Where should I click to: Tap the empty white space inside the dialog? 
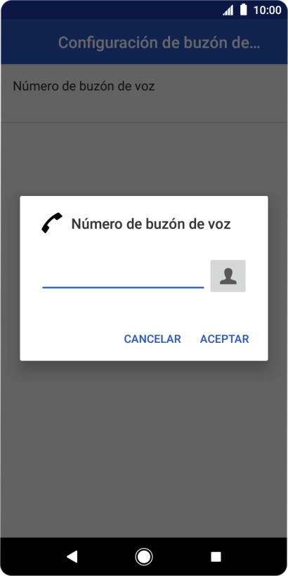[144, 311]
